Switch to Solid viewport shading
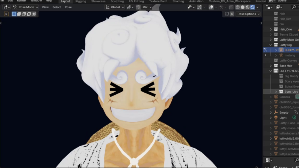 point(242,7)
